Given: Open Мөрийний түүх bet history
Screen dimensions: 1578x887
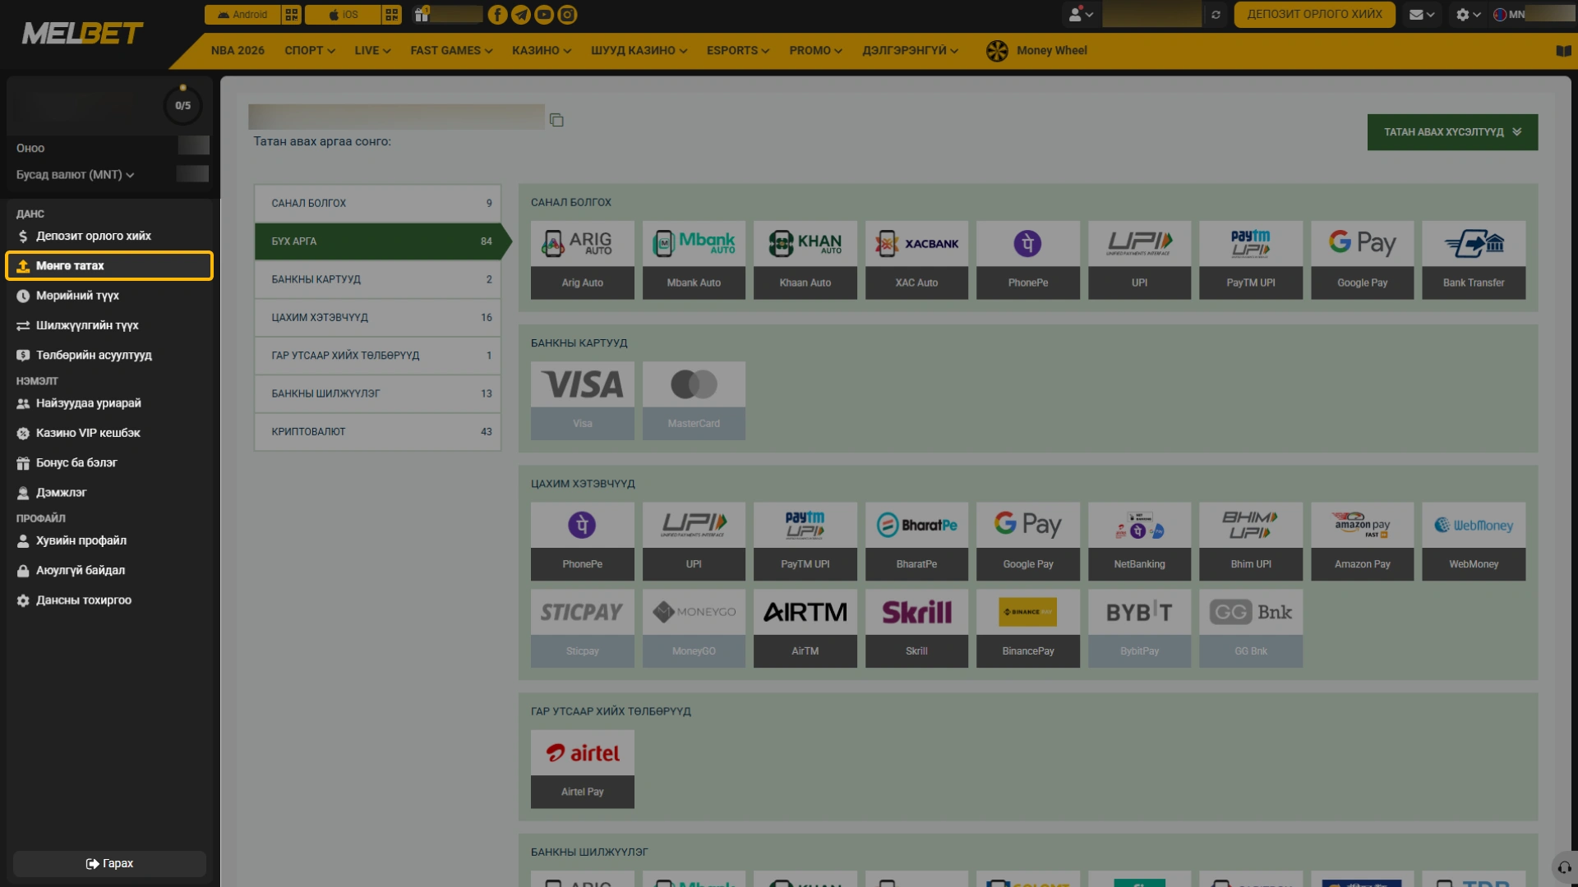Looking at the screenshot, I should (109, 296).
